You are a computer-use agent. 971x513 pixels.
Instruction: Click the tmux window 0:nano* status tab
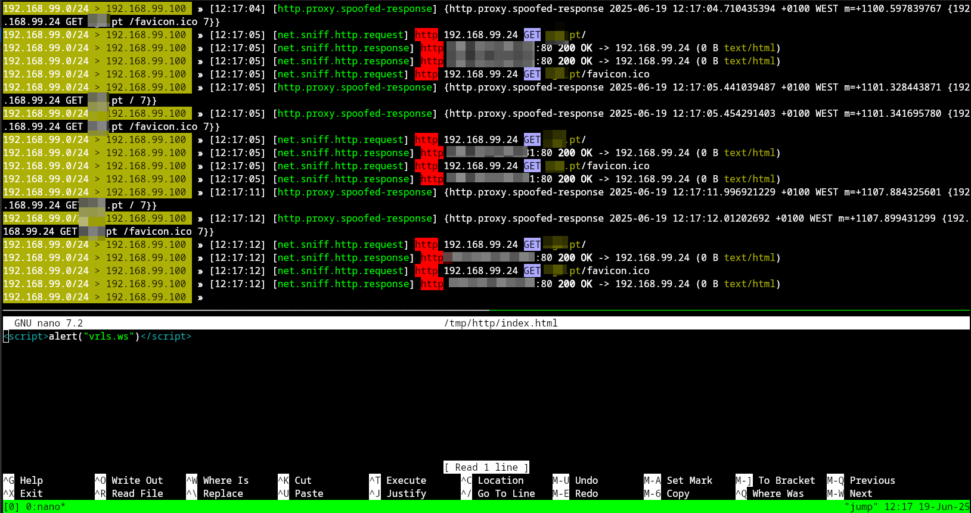(45, 506)
